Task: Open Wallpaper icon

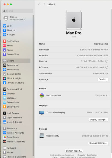Action: [5, 98]
